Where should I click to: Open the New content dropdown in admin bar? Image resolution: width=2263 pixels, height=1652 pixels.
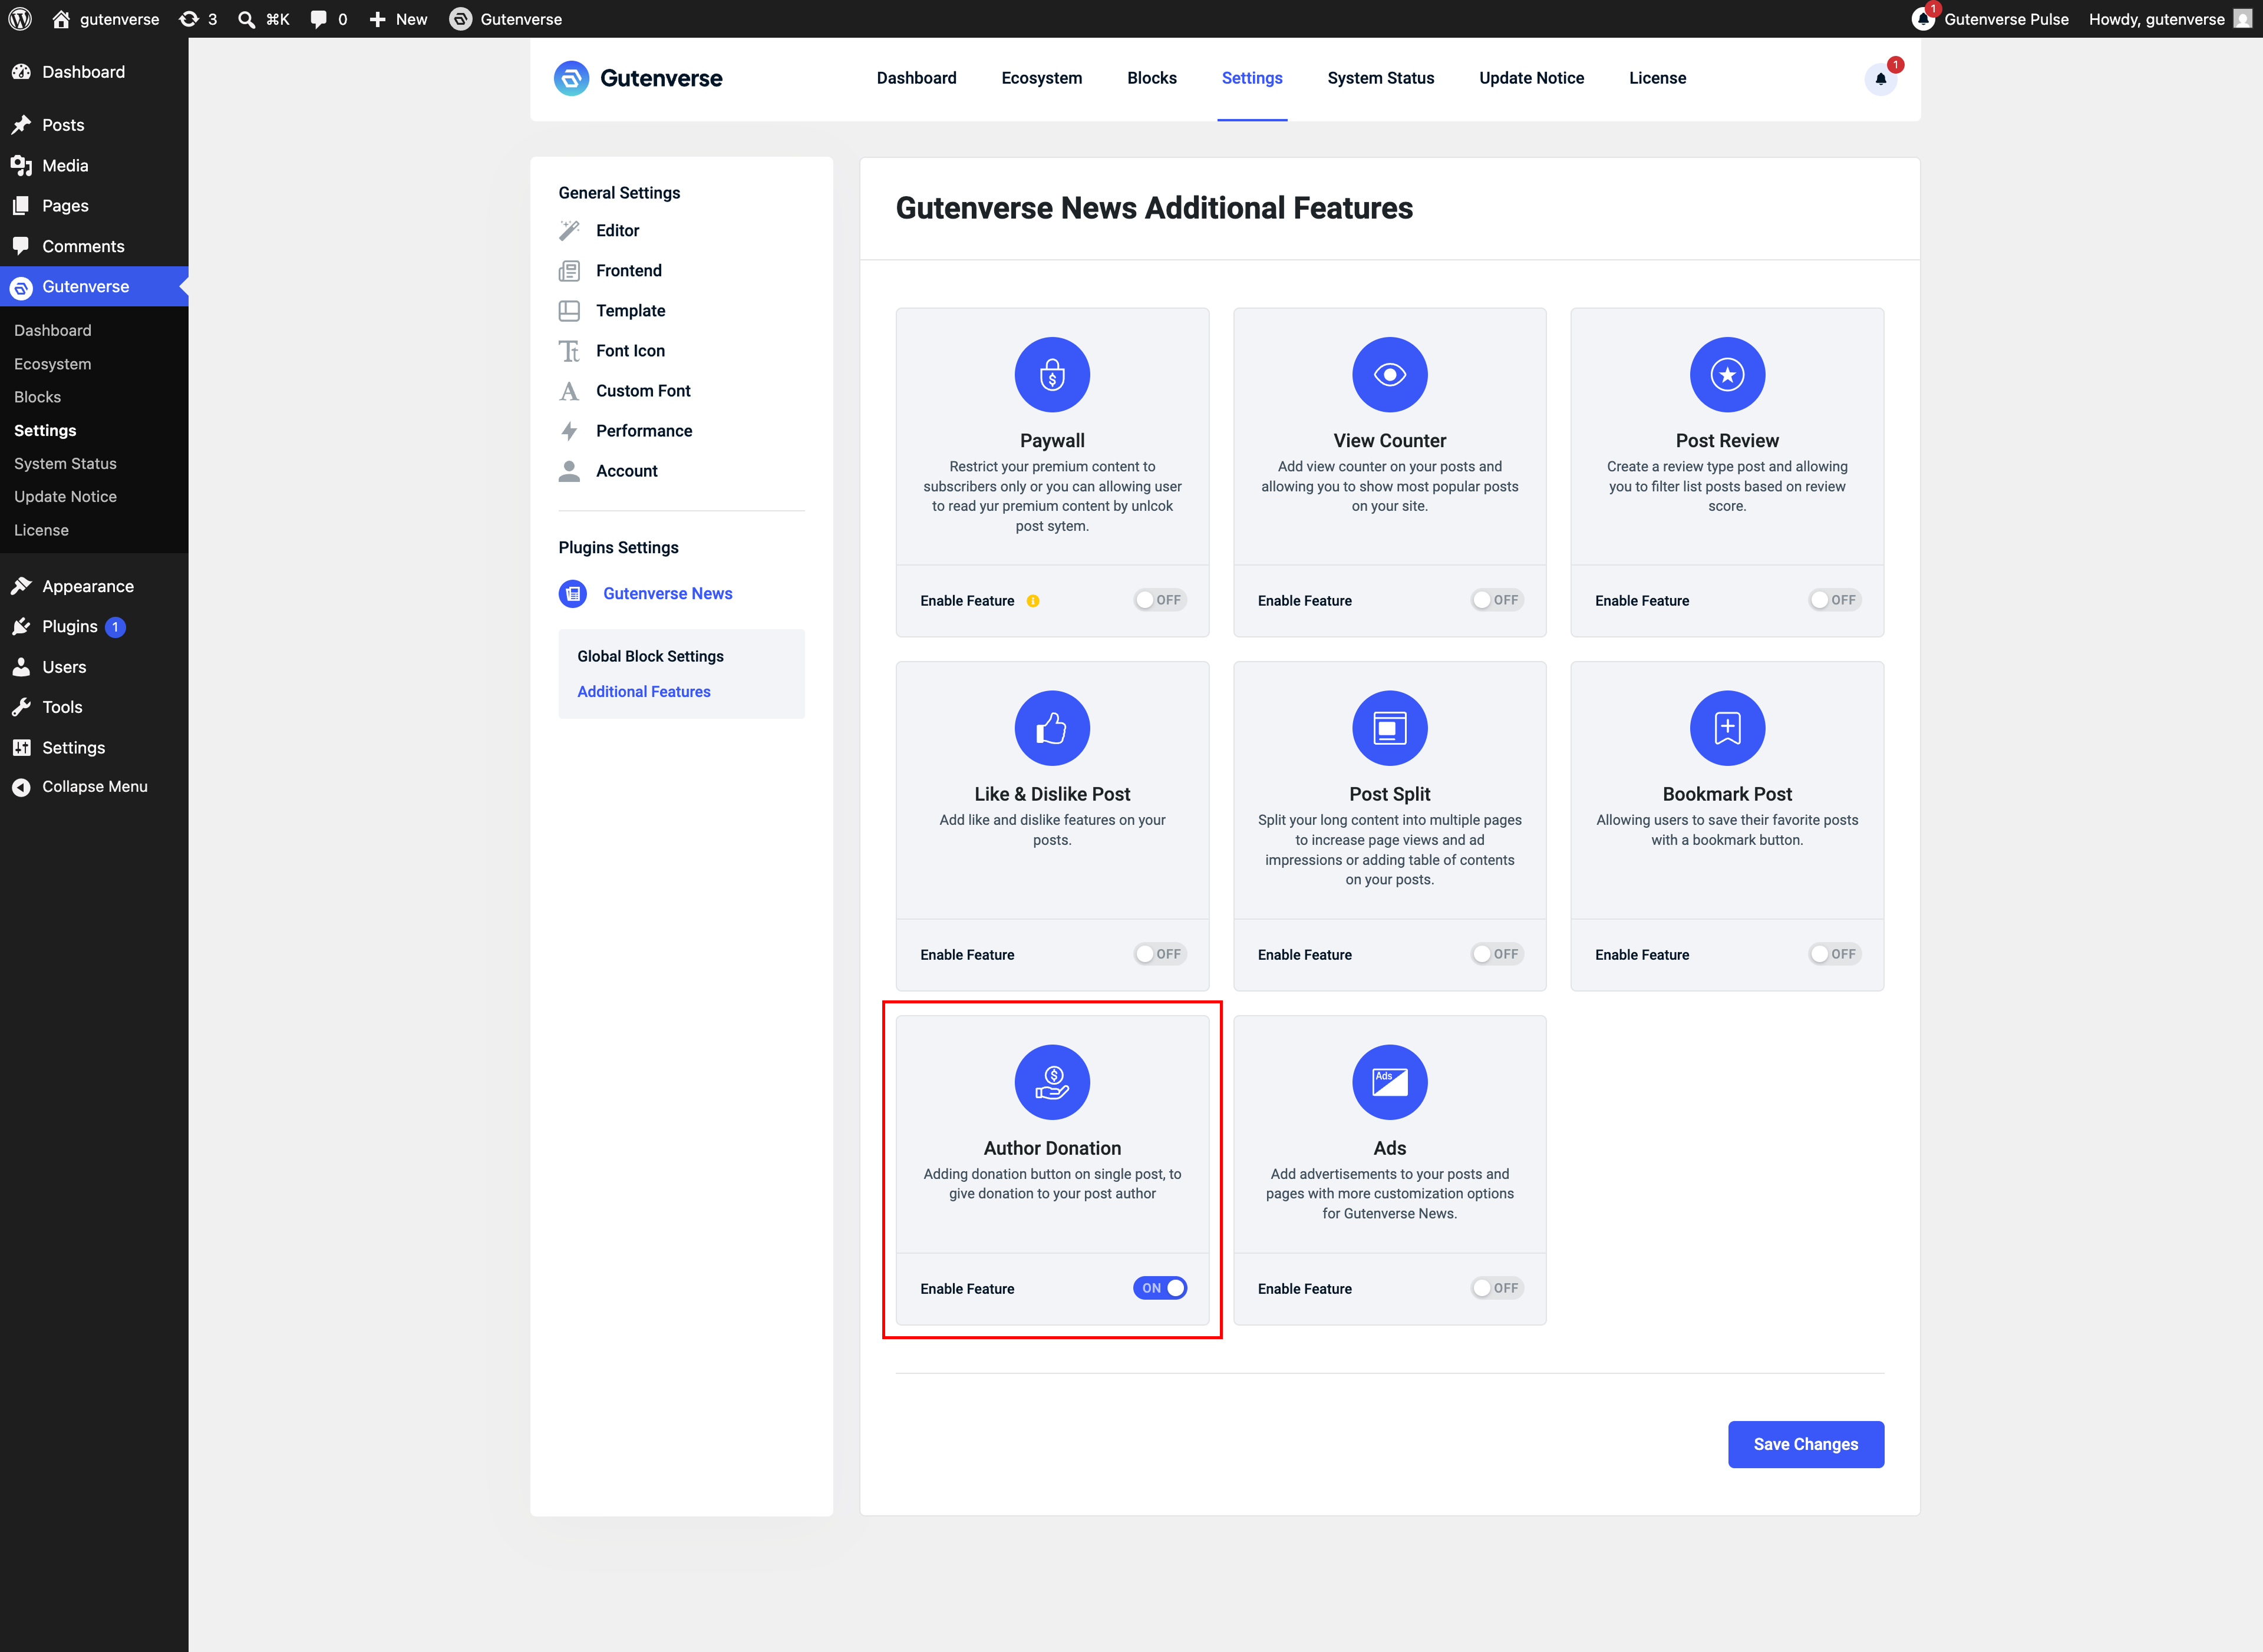tap(398, 19)
